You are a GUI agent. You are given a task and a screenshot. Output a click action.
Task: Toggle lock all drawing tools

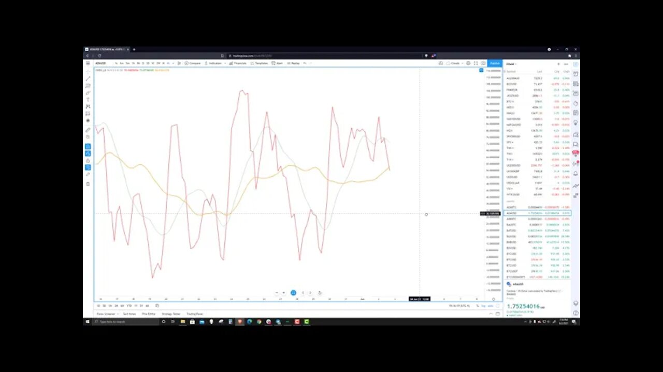pos(88,160)
